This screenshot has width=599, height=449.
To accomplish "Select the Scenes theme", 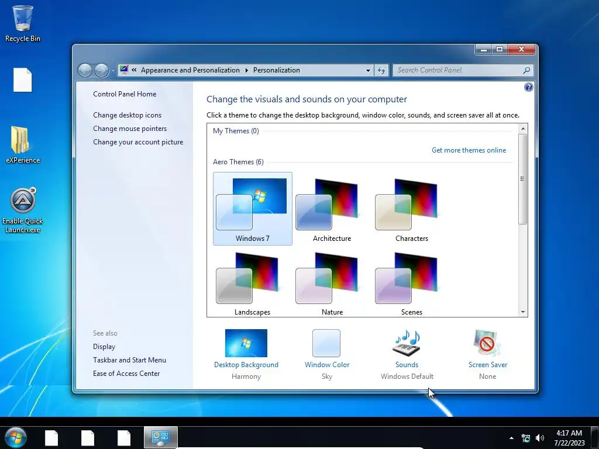I will (x=411, y=283).
